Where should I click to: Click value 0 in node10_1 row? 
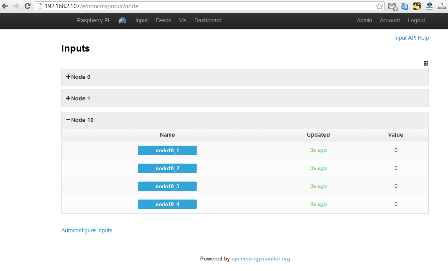tap(396, 150)
